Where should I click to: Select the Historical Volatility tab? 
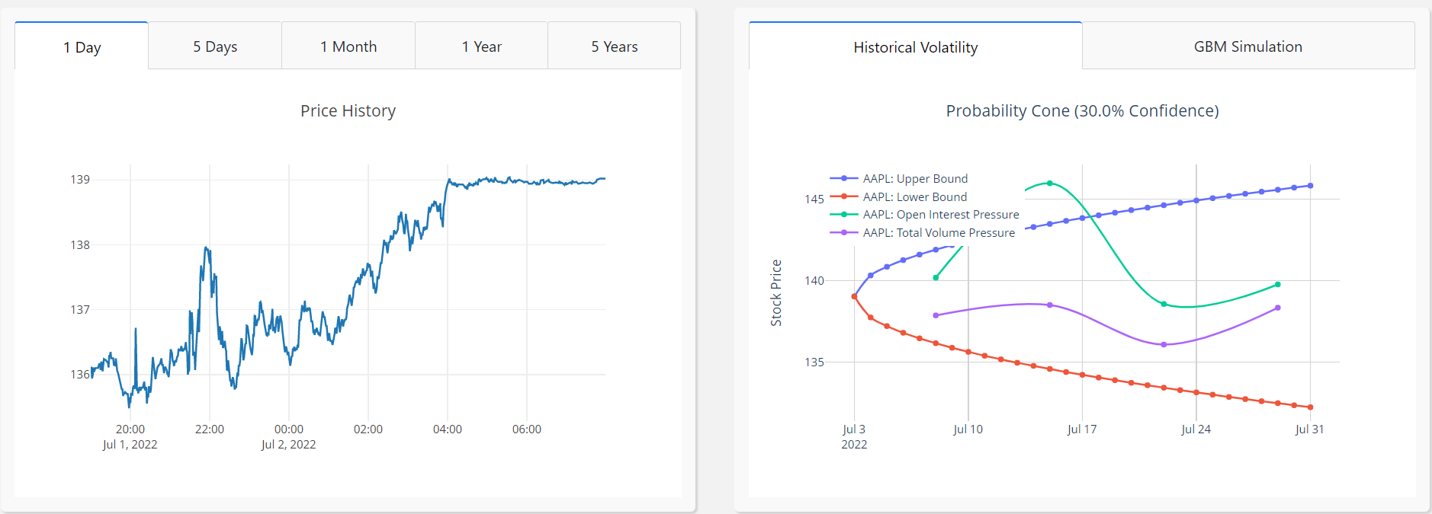tap(915, 46)
